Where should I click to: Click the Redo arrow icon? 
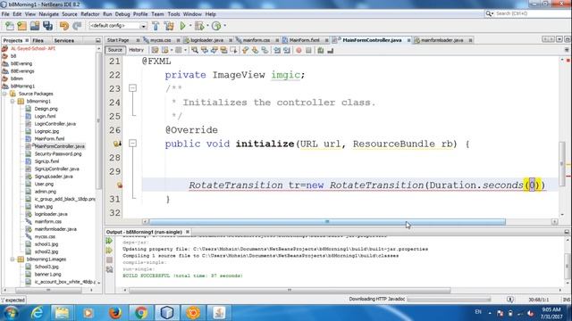77,26
